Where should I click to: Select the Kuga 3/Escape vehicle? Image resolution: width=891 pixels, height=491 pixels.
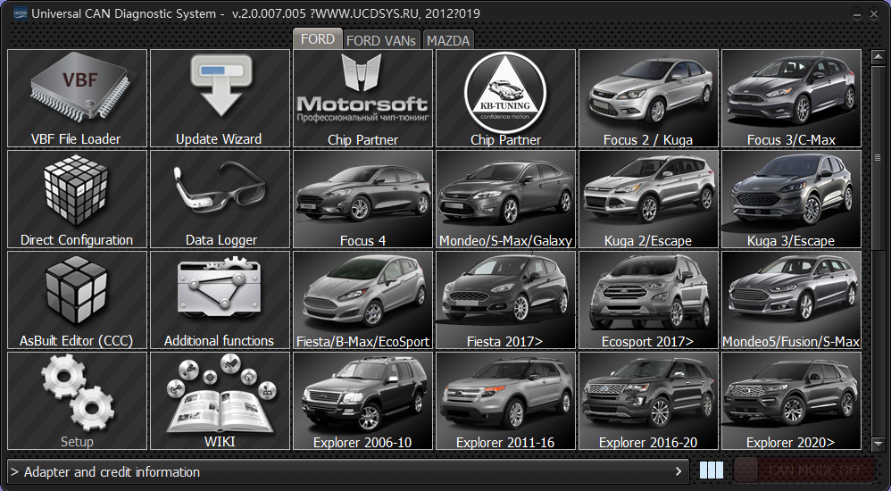[x=791, y=199]
